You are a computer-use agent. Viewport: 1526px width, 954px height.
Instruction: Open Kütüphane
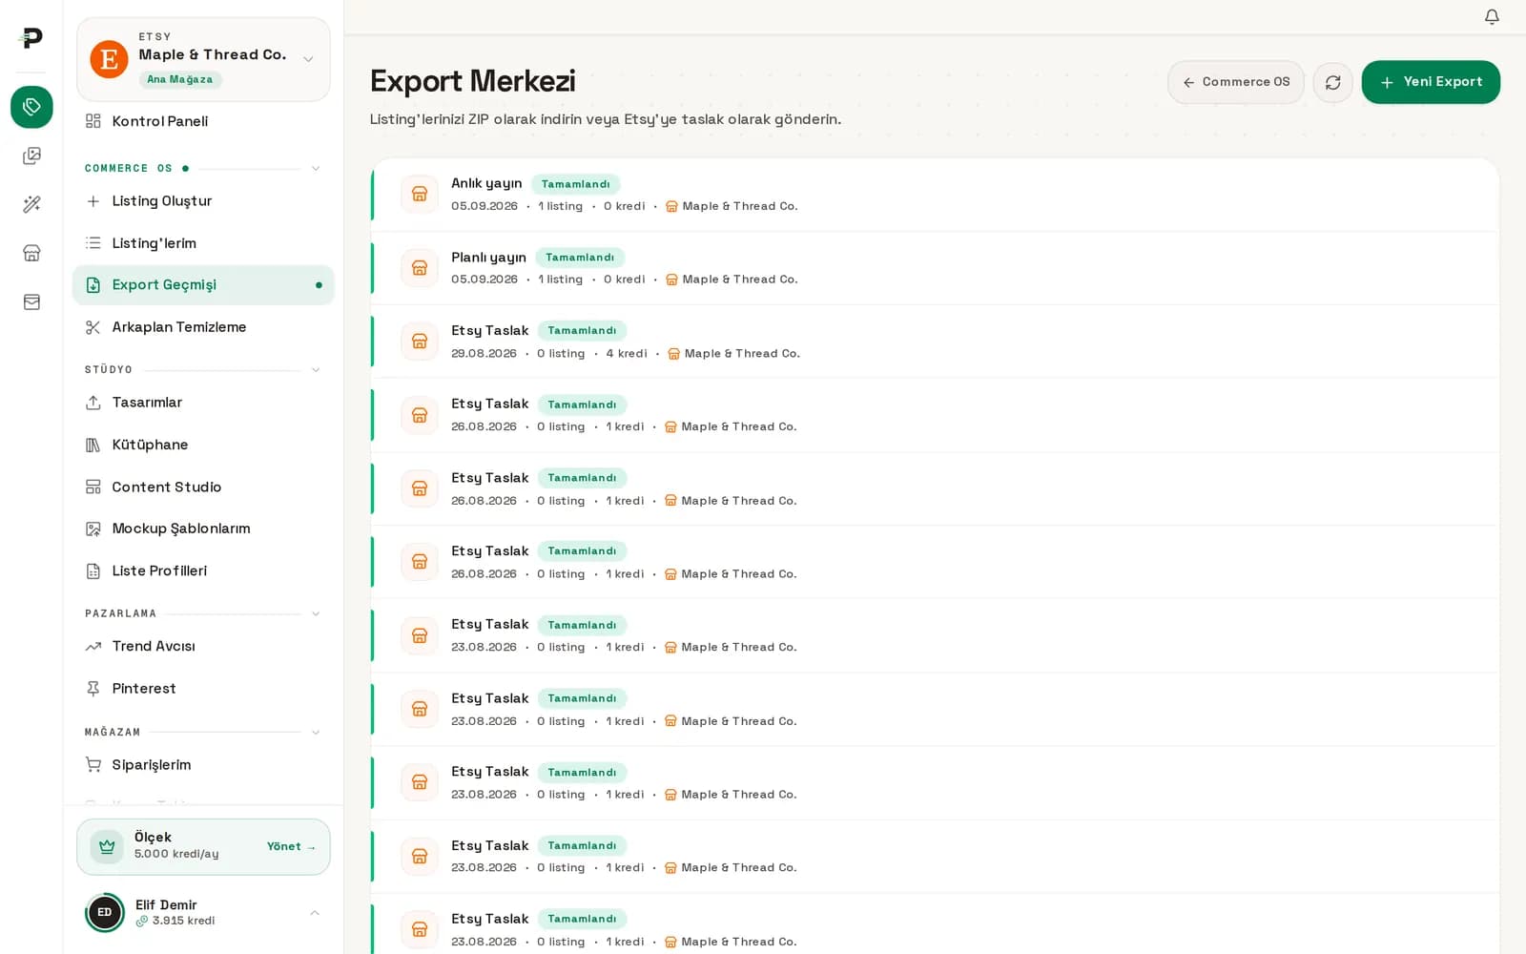point(203,445)
